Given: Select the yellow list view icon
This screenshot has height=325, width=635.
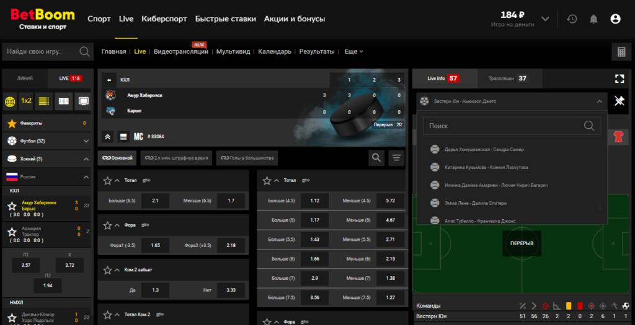Looking at the screenshot, I should coord(44,101).
